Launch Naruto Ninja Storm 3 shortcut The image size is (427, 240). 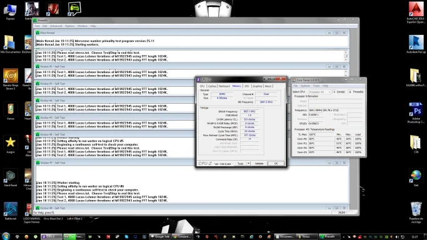[x=11, y=79]
